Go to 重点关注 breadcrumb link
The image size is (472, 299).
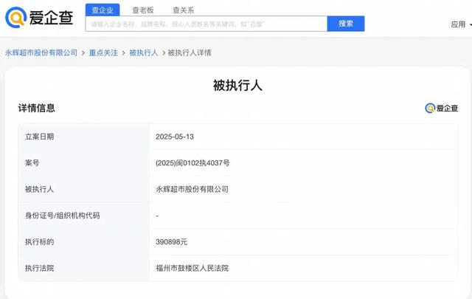pos(103,52)
